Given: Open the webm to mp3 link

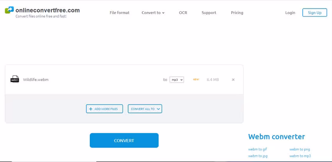Looking at the screenshot, I should [x=300, y=156].
